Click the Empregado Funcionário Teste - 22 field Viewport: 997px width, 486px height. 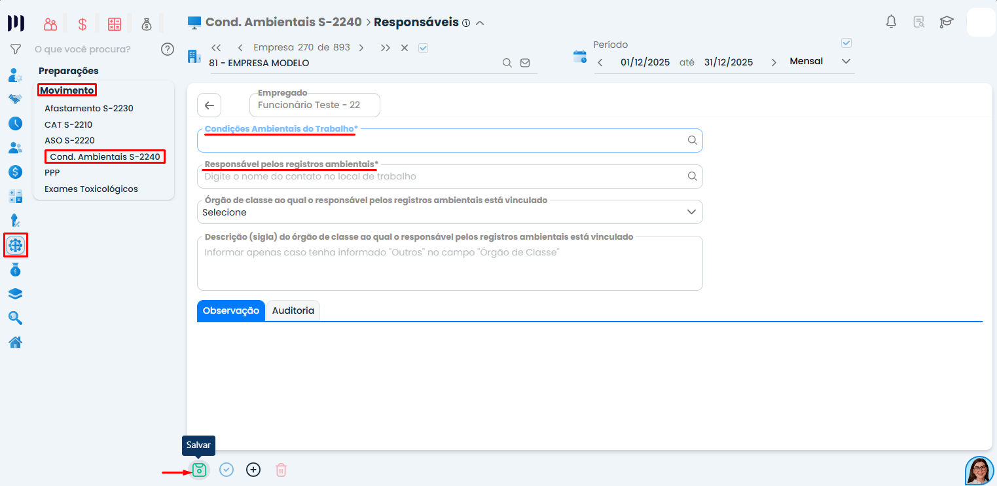pyautogui.click(x=315, y=105)
